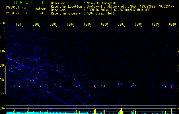Click the Receiving Location label
Image resolution: width=179 pixels, height=114 pixels.
pyautogui.click(x=66, y=7)
